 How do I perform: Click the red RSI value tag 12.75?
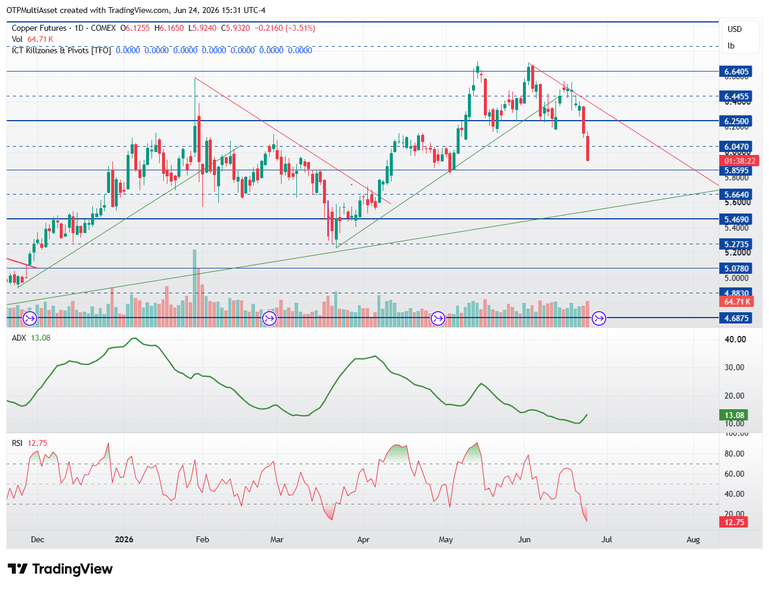click(x=734, y=522)
